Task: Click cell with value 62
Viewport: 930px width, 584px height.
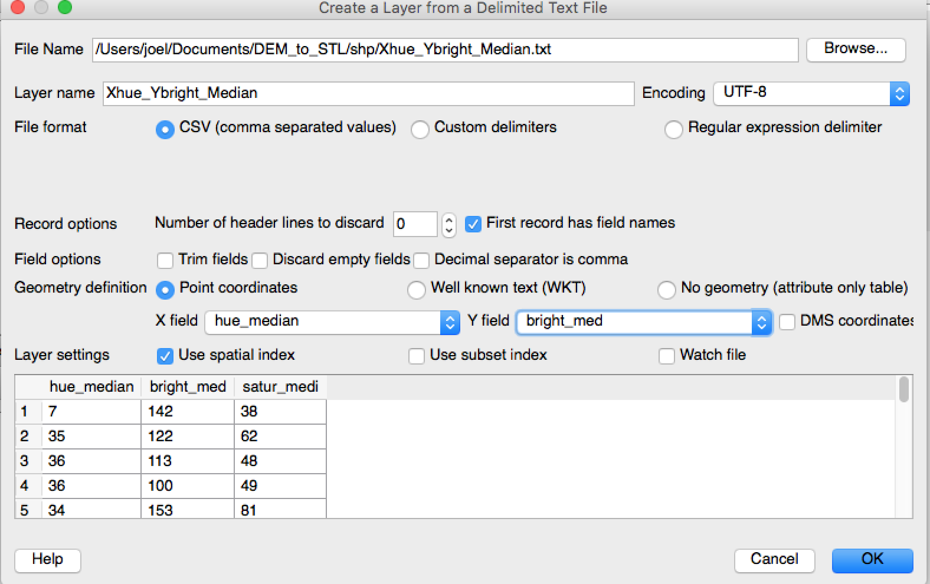Action: point(280,437)
